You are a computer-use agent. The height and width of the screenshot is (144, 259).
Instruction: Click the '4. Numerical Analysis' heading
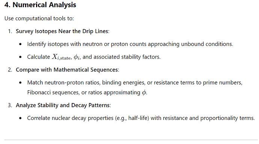click(x=40, y=5)
